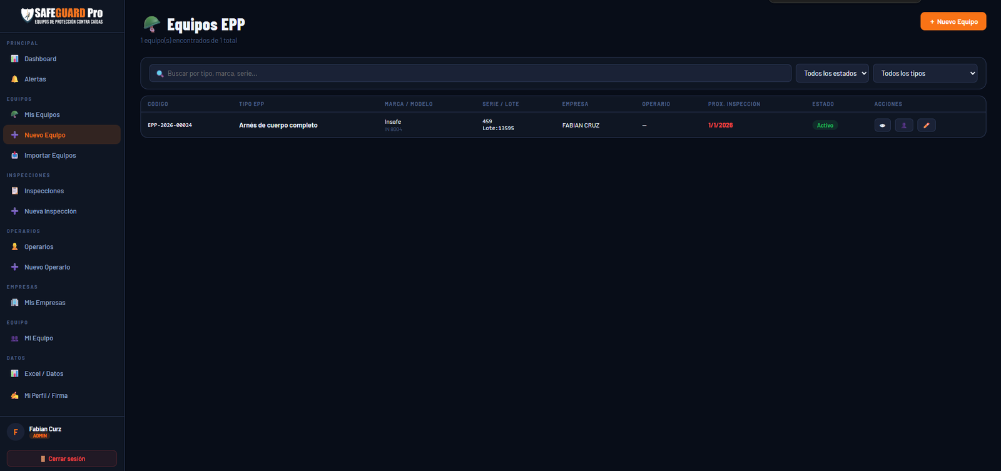Click the hand-writing icon for Mi Perfil / Firma

(14, 395)
